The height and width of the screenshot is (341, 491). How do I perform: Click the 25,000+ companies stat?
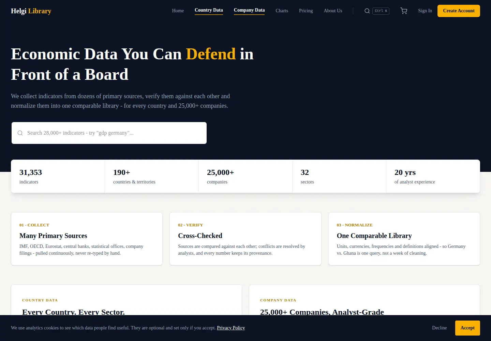point(245,176)
